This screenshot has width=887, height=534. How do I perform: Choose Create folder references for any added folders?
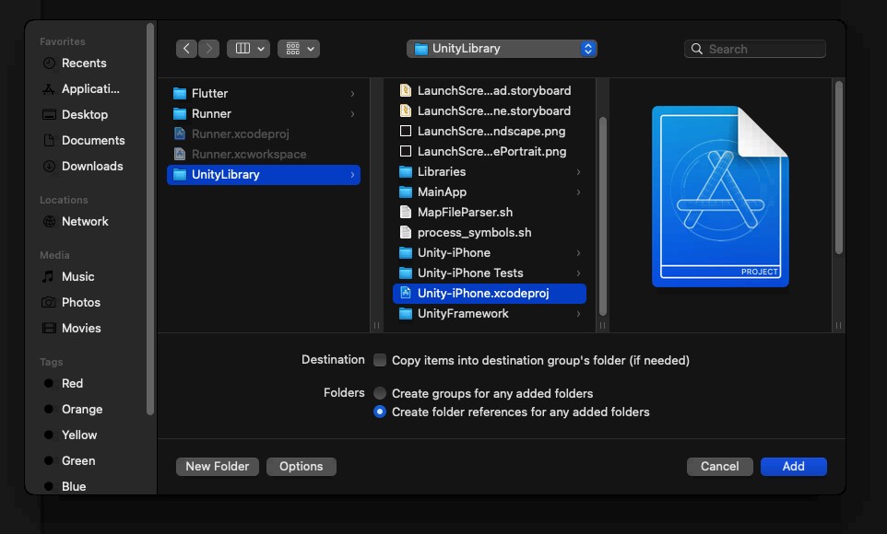[x=380, y=412]
